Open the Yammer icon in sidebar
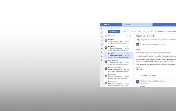176x111 pixels. (102, 48)
